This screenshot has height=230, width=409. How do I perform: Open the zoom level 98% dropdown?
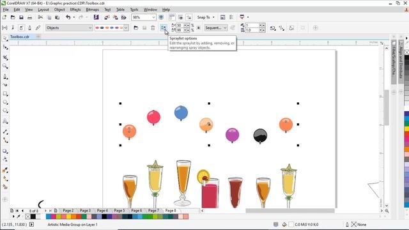[153, 17]
